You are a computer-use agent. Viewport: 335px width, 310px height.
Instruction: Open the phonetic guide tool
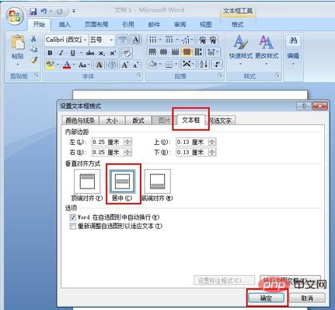click(x=122, y=40)
